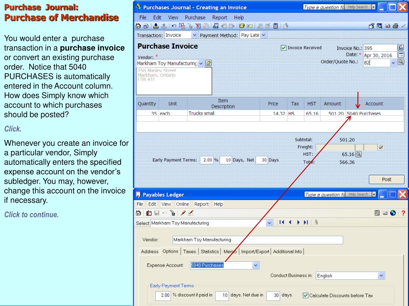Toggle Calculate Discounts before Tax checkbox
Image resolution: width=409 pixels, height=306 pixels.
click(x=305, y=295)
